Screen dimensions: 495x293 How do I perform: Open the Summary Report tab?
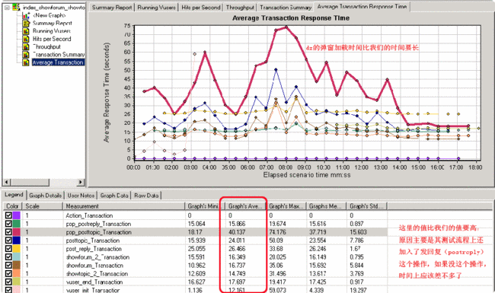click(x=112, y=8)
